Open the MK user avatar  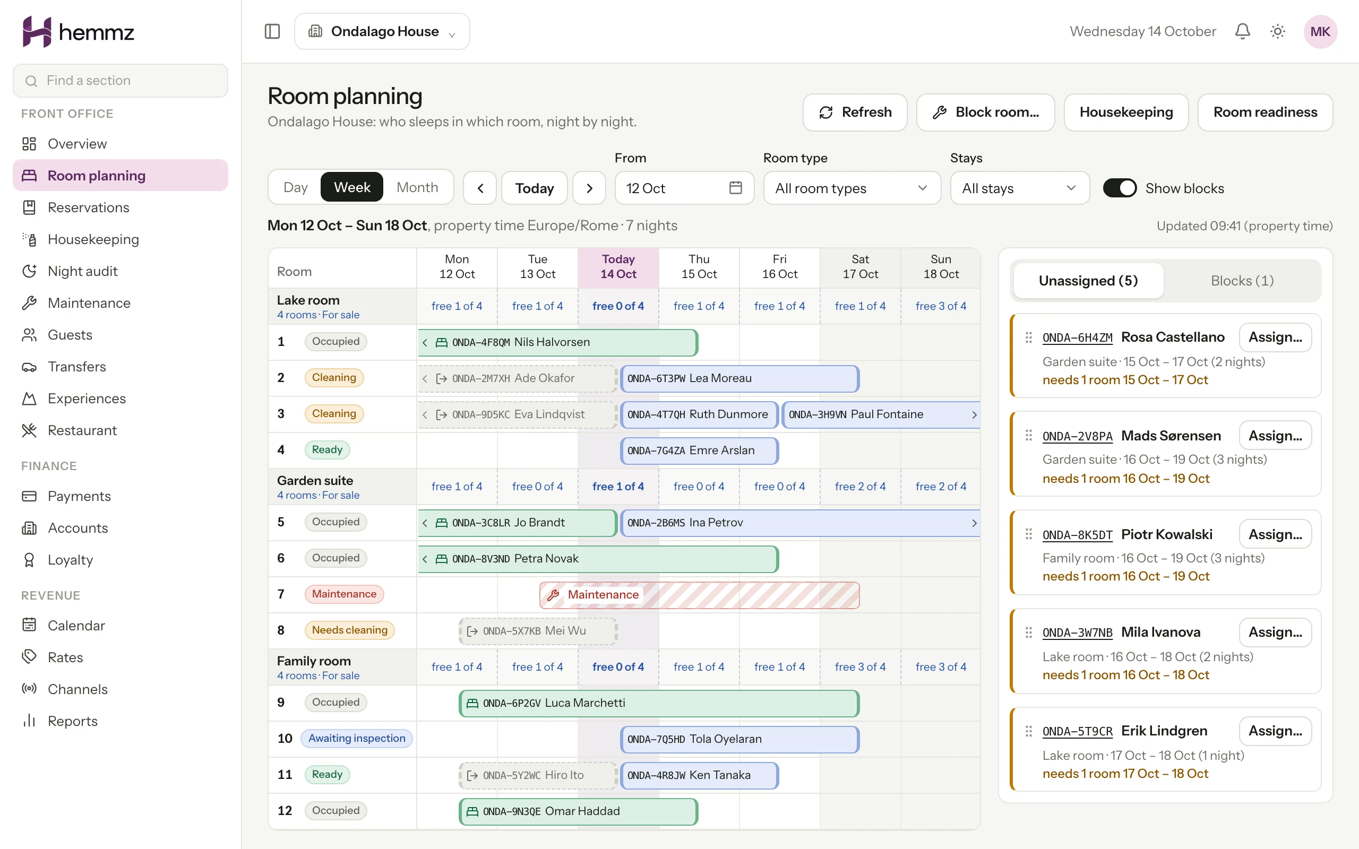point(1320,31)
